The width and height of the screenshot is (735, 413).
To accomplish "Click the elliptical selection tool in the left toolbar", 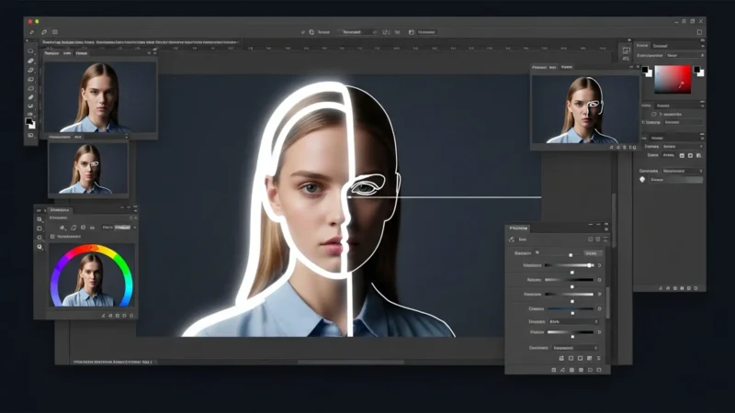I will tap(31, 88).
